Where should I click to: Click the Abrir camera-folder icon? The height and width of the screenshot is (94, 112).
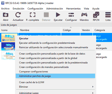(x=6, y=15)
